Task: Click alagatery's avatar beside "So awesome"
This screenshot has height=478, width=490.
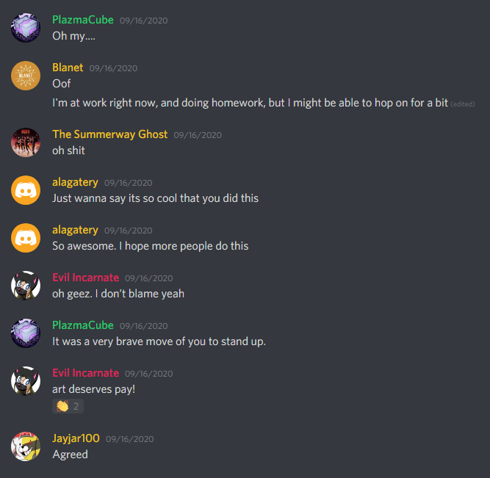Action: pos(26,238)
